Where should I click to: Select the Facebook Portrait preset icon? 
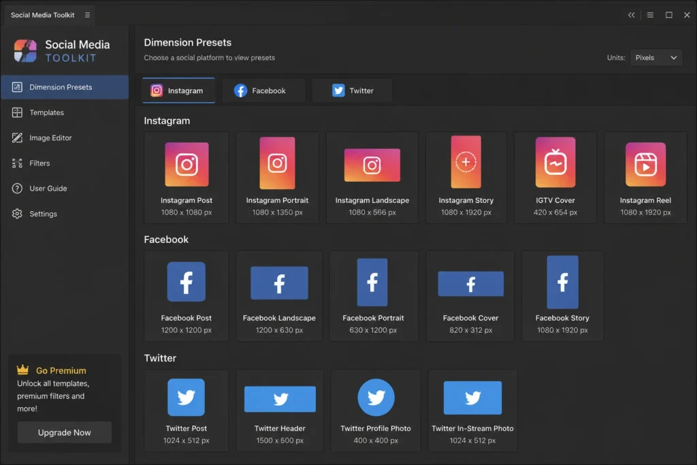[x=372, y=283]
